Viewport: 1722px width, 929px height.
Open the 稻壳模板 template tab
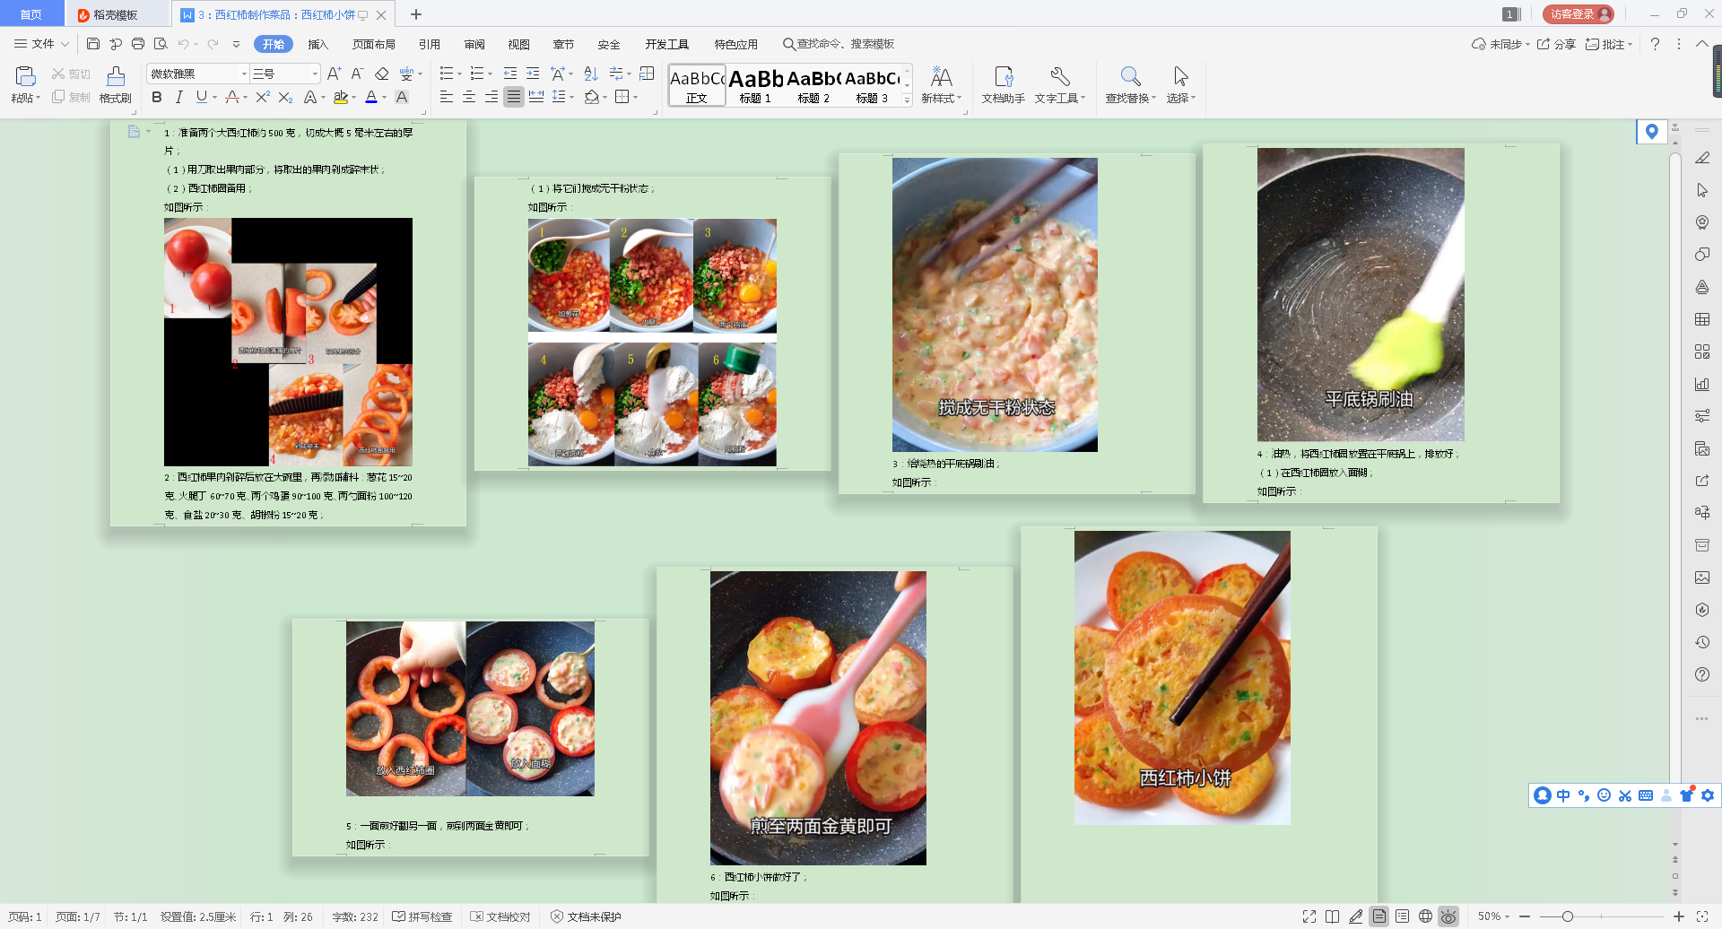tap(117, 14)
